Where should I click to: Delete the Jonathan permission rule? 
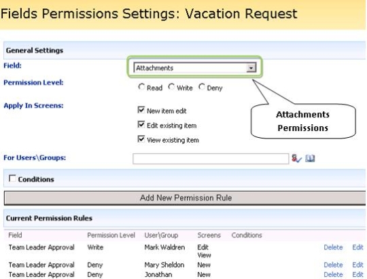333,274
